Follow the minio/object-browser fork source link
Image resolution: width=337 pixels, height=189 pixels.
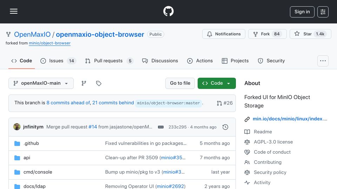[49, 43]
